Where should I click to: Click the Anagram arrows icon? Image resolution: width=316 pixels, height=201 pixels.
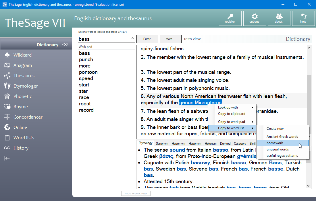(x=7, y=65)
